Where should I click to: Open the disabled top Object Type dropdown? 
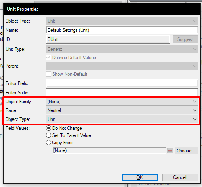tap(122, 21)
